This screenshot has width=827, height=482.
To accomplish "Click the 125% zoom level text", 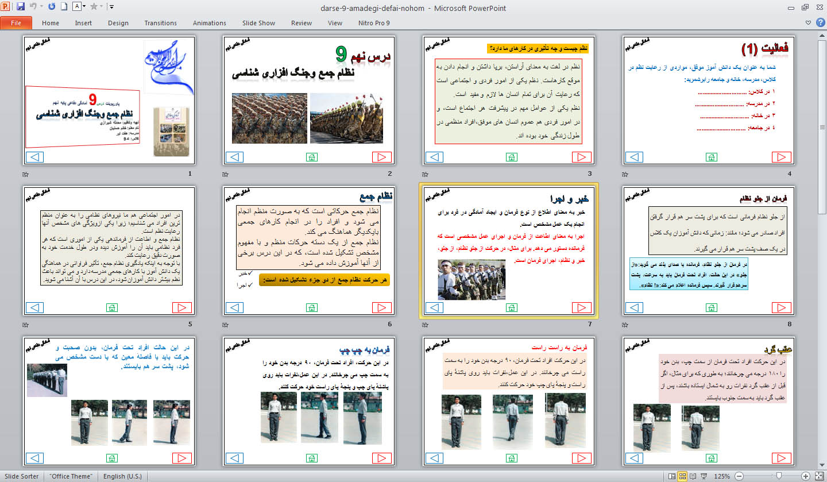I will tap(722, 476).
